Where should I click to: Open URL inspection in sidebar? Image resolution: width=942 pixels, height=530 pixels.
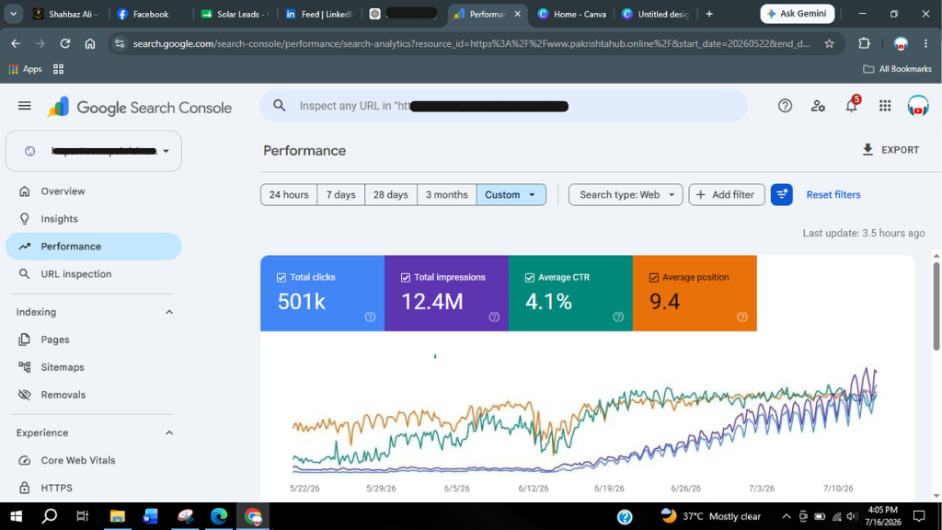[94, 274]
